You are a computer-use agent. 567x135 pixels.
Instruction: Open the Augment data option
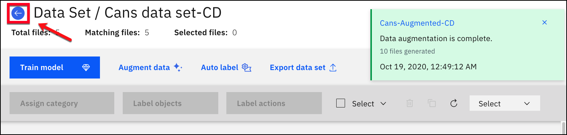(x=150, y=67)
